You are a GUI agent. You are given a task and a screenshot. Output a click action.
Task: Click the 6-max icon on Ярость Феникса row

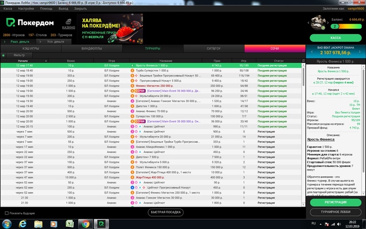[x=132, y=65]
